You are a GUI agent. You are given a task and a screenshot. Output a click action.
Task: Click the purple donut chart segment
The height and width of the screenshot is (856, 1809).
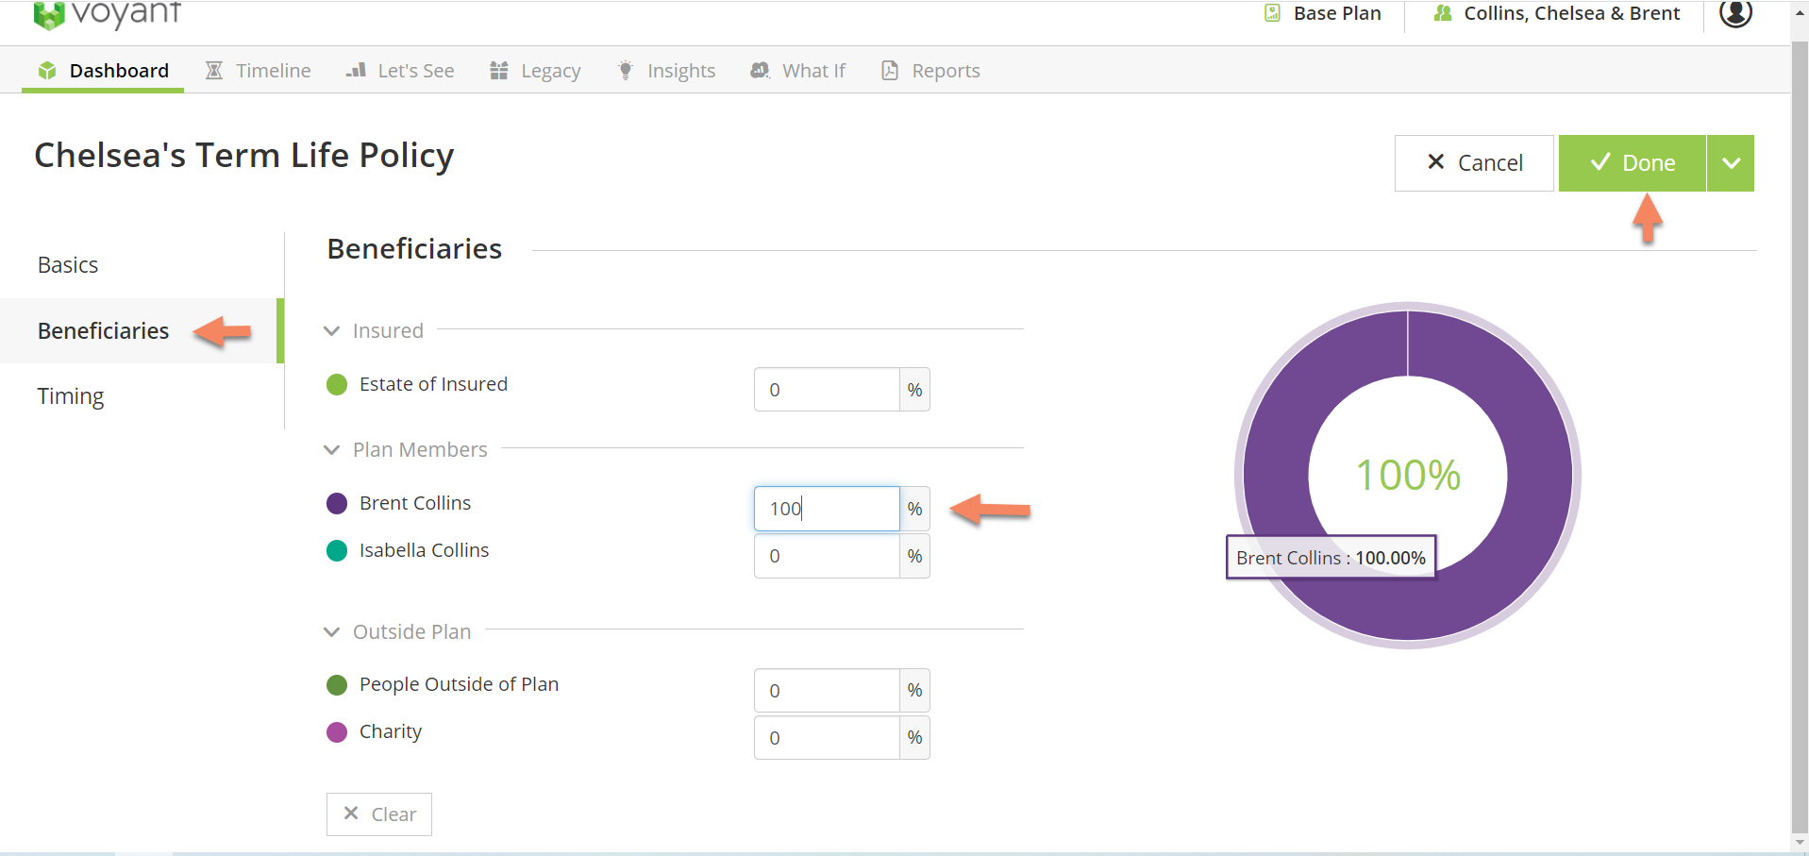point(1538,475)
